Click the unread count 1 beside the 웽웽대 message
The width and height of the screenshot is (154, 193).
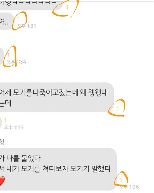click(x=118, y=109)
